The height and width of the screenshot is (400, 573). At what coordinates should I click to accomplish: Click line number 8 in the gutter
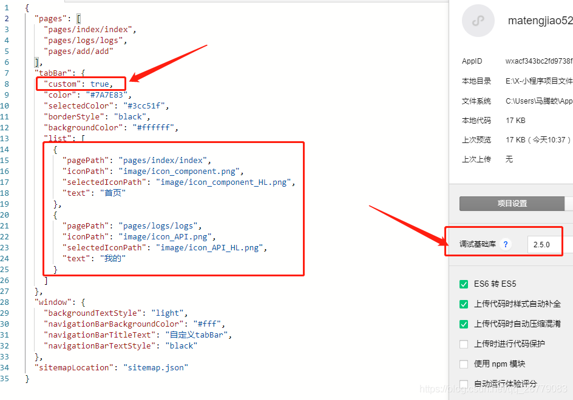tap(7, 84)
